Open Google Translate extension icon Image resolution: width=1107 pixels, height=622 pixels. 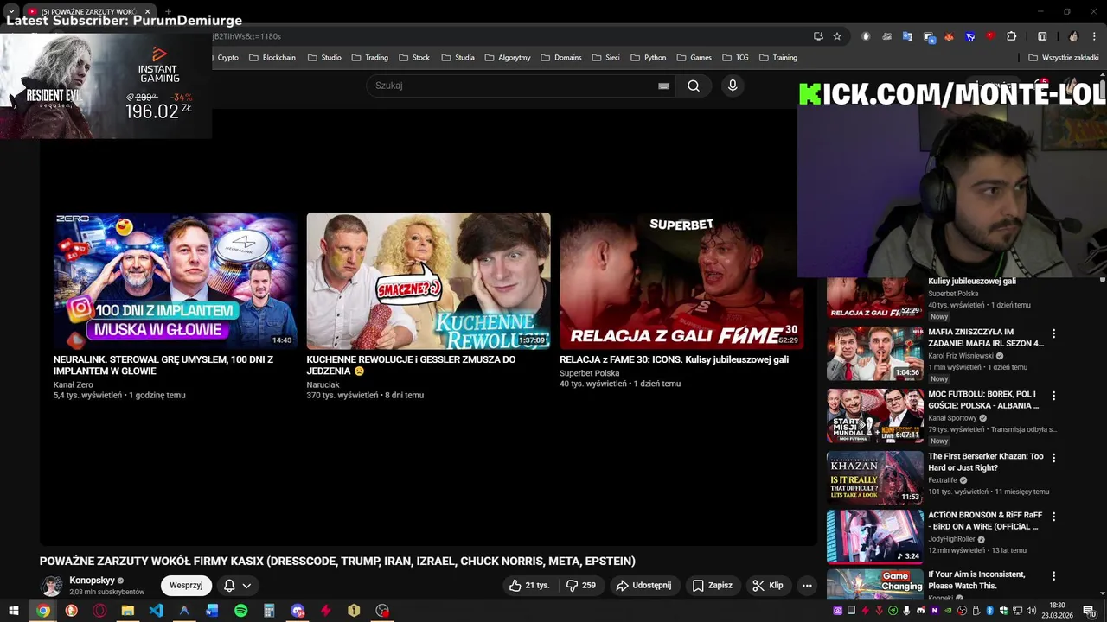click(907, 36)
